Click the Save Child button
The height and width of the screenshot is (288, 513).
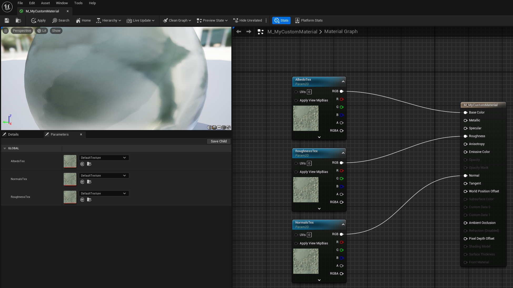point(218,141)
